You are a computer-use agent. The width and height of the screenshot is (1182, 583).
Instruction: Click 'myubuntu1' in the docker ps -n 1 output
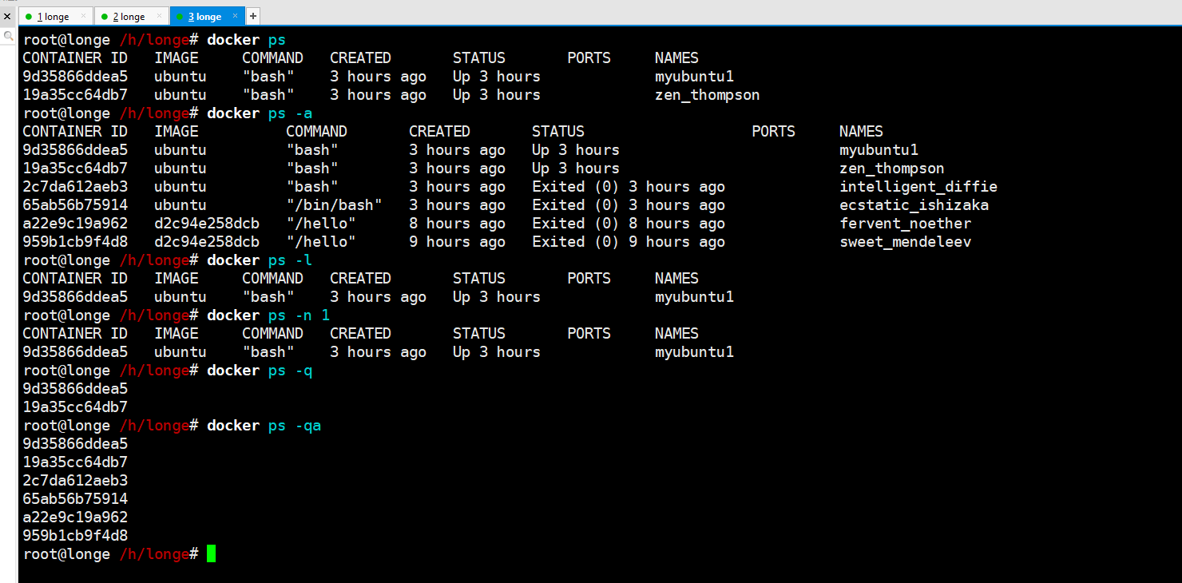point(694,352)
